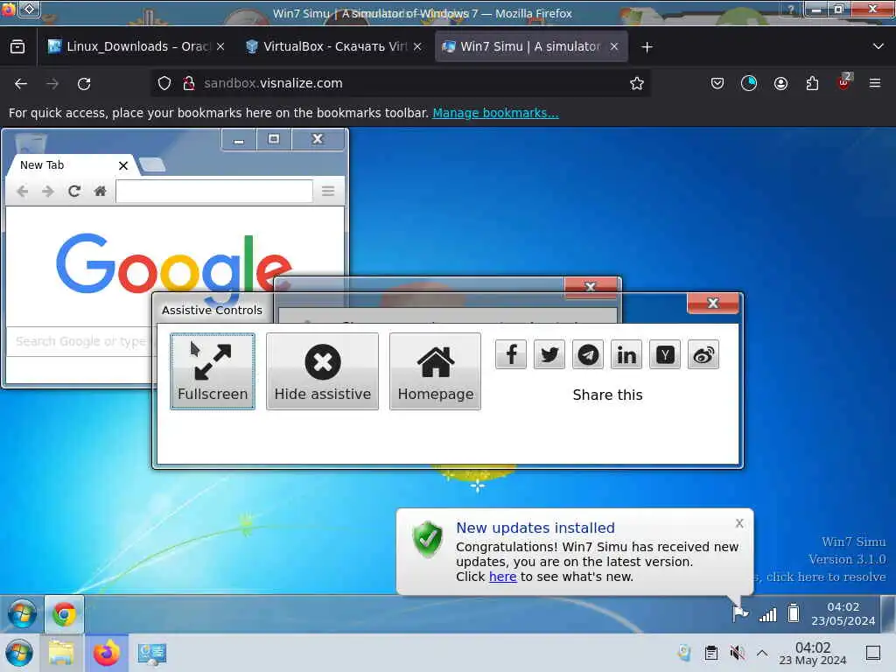The height and width of the screenshot is (672, 896).
Task: Open the Homepage button in Assistive Controls
Action: (x=435, y=371)
